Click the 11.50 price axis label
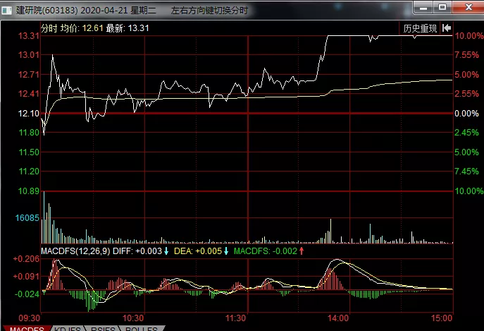484x331 pixels. [x=29, y=152]
